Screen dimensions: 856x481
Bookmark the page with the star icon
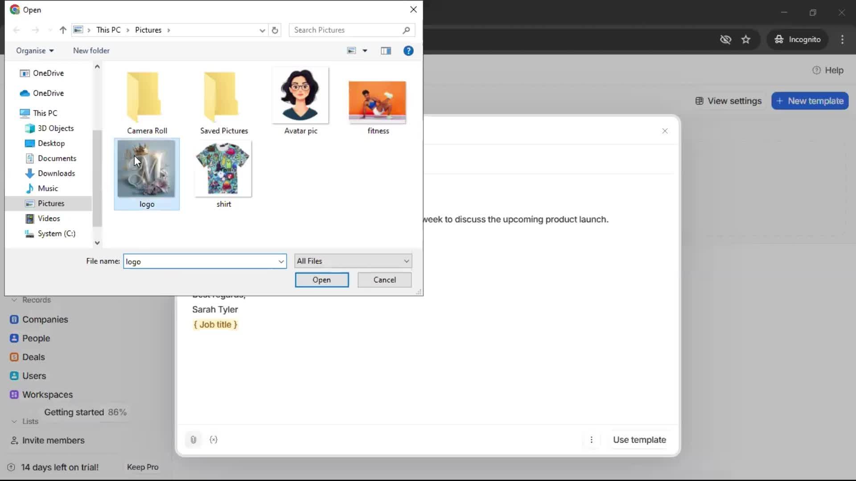746,39
